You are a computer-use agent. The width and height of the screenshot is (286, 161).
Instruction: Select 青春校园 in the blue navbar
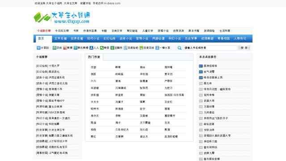click(223, 38)
